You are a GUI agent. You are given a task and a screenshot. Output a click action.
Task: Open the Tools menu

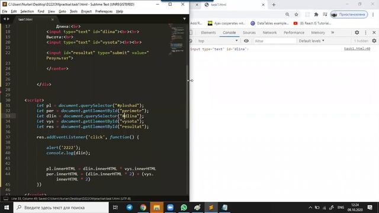coord(73,11)
